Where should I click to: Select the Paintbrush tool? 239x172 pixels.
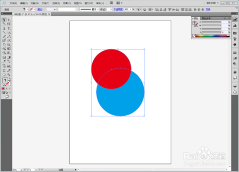[4, 36]
